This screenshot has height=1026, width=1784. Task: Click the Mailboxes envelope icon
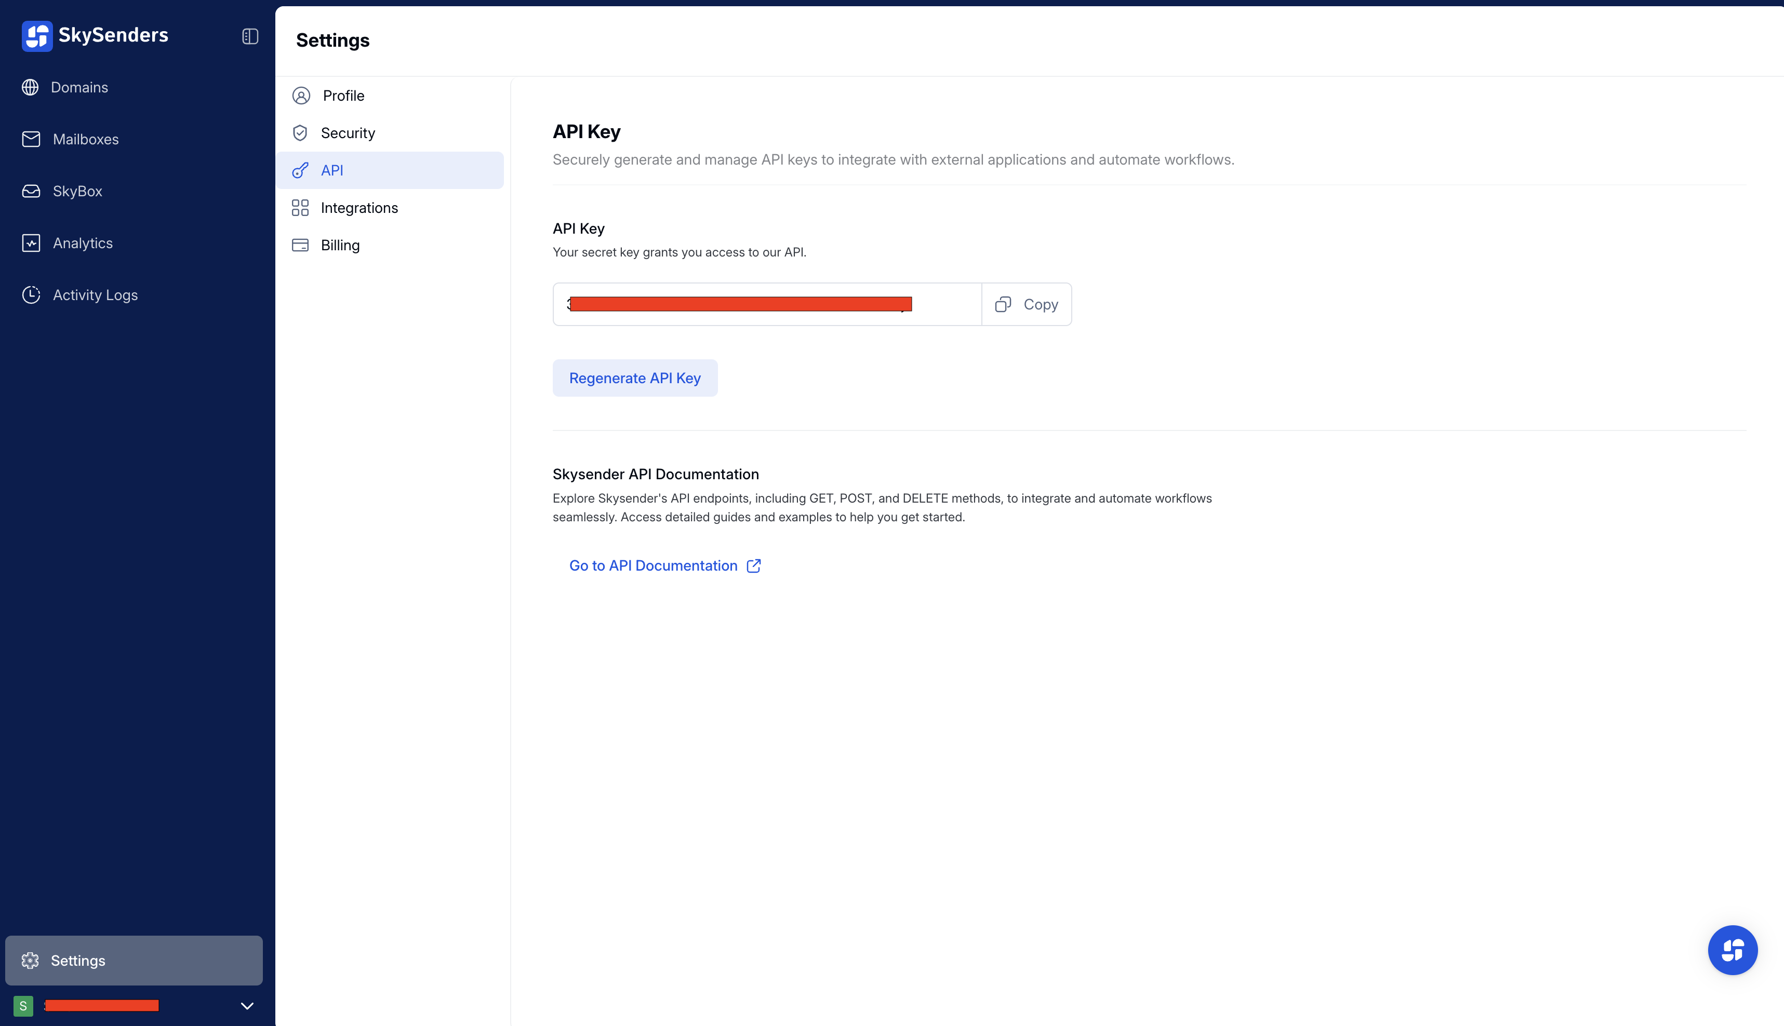point(31,140)
